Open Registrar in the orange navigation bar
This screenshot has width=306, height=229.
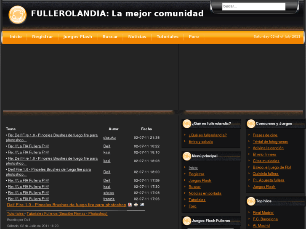click(x=43, y=37)
